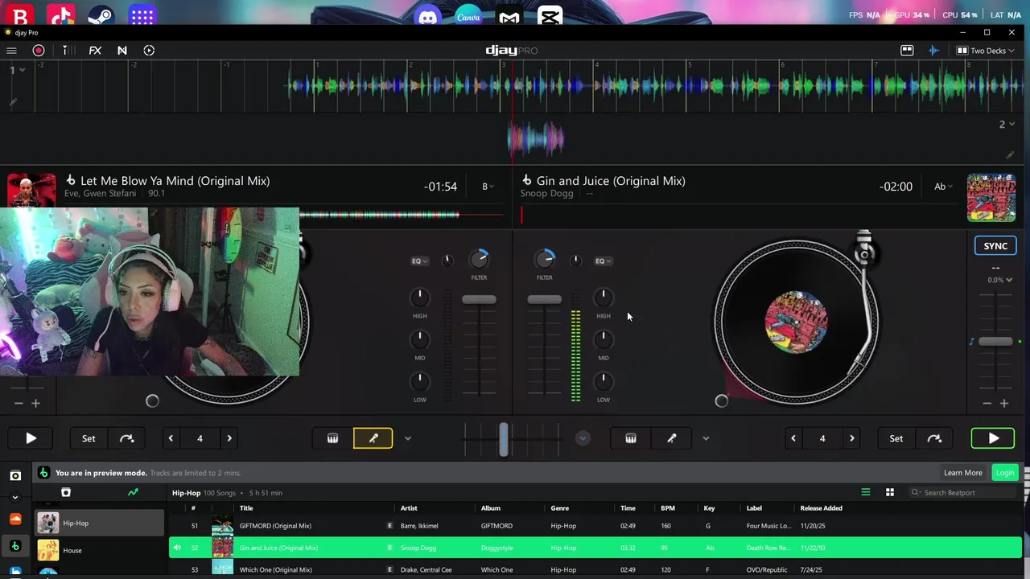
Task: Click the deck 2 tempo slider handle
Action: point(995,342)
